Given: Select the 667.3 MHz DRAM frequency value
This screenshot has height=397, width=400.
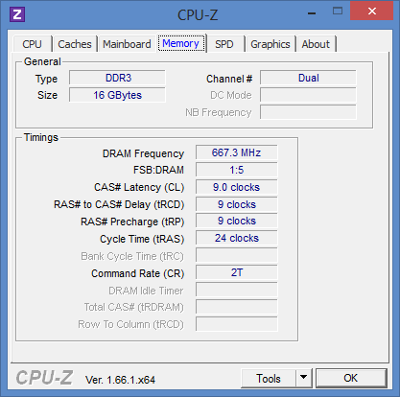Looking at the screenshot, I should coord(237,152).
